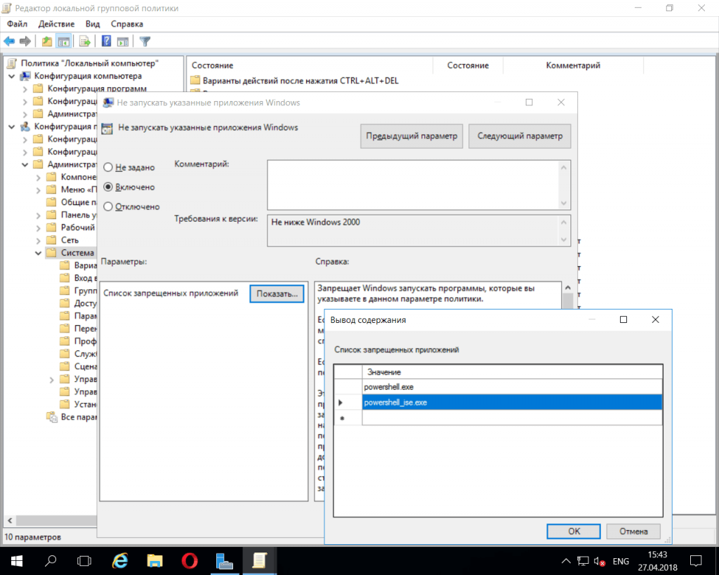Image resolution: width=719 pixels, height=575 pixels.
Task: Click the comment box scrollbar down arrow
Action: pos(563,203)
